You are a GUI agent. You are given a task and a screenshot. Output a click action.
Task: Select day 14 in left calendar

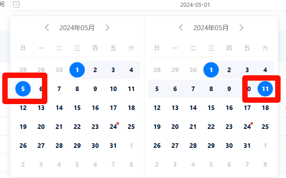click(59, 108)
